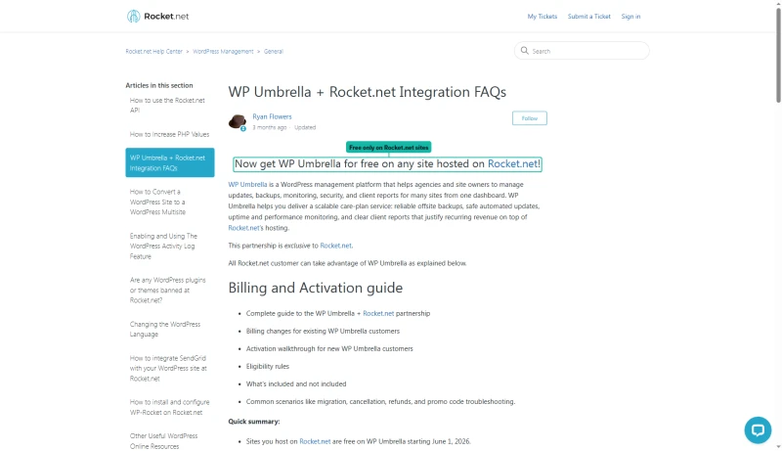Open 'Other Useful WordPress Online Resources' article

click(x=163, y=441)
